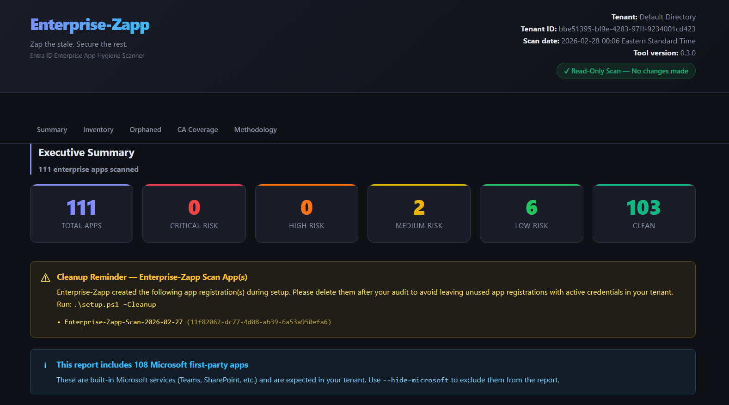This screenshot has height=405, width=729.
Task: Click the info icon beside Microsoft first-party notice
Action: (x=45, y=365)
